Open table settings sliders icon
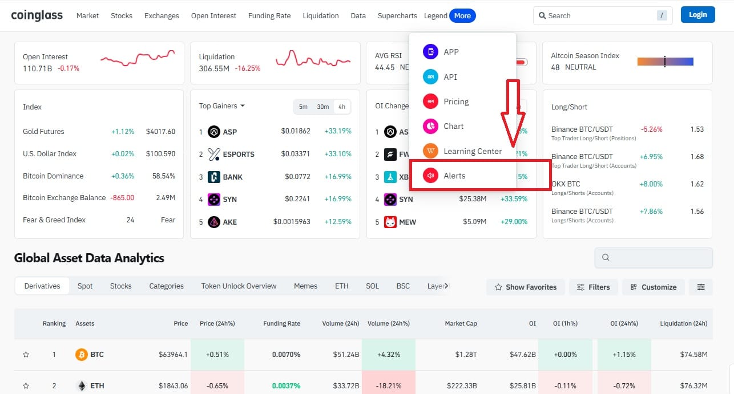 pyautogui.click(x=701, y=287)
